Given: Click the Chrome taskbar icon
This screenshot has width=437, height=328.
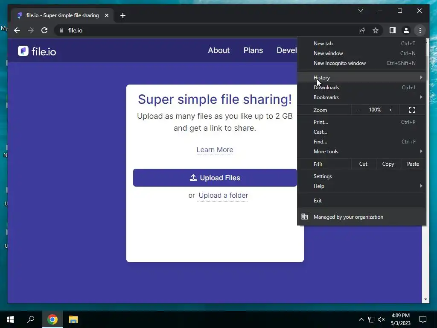Looking at the screenshot, I should pos(52,319).
